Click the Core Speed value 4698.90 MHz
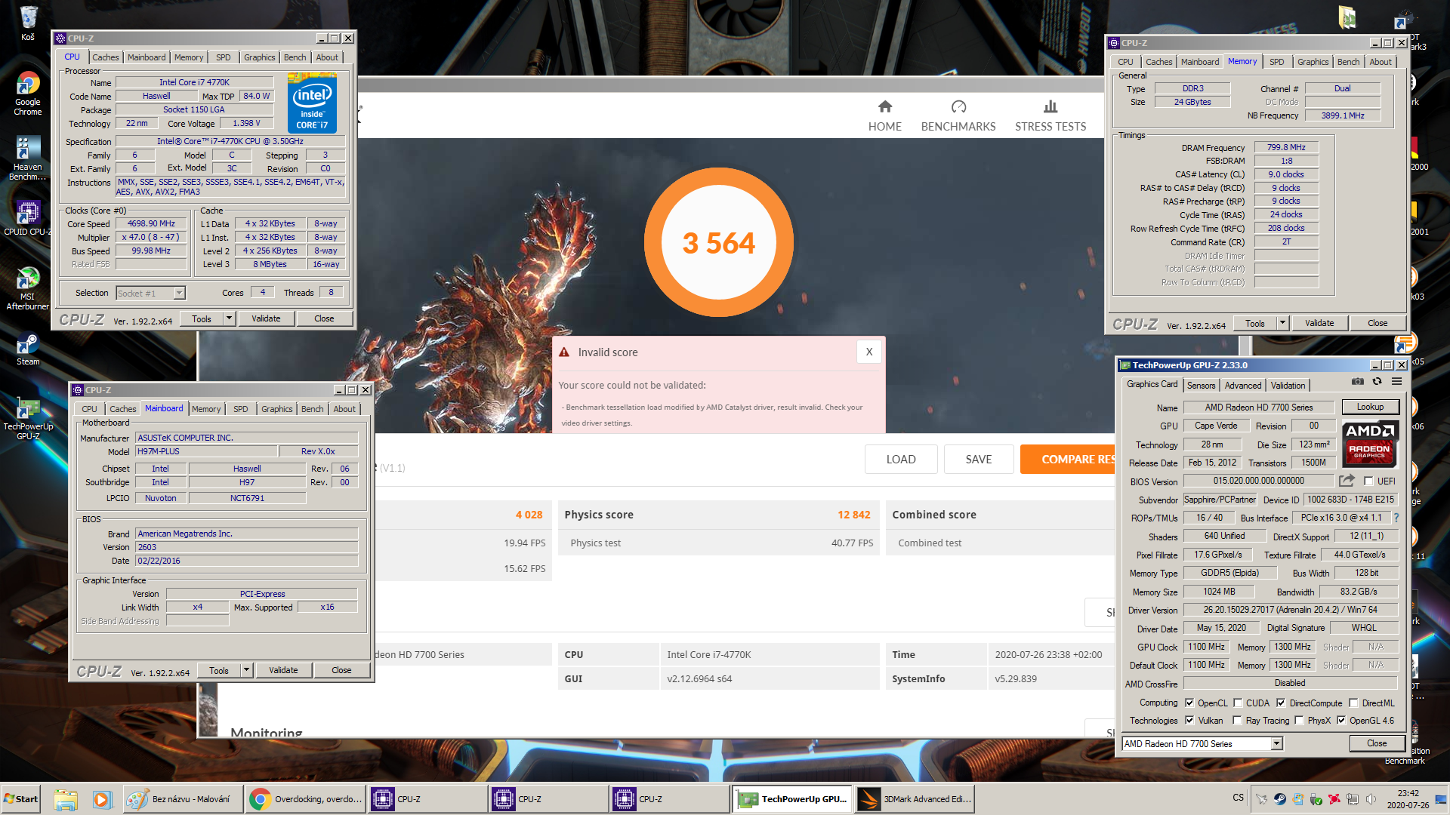The image size is (1450, 815). [151, 223]
